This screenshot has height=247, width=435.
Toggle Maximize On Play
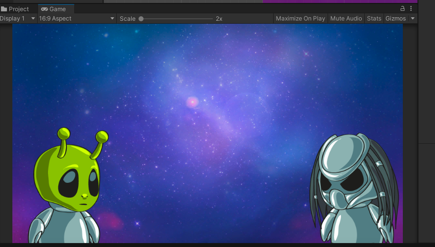coord(300,19)
